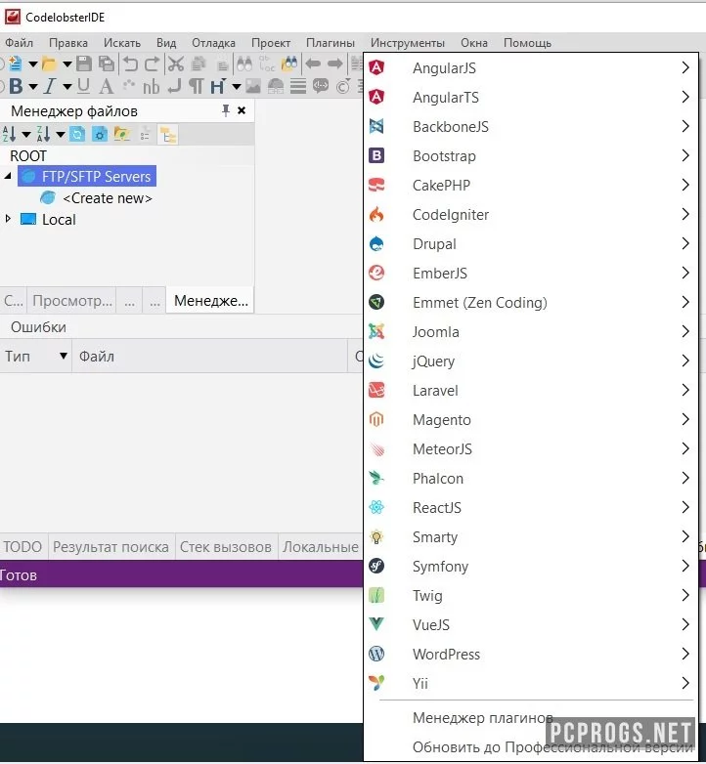
Task: Save the file with the floppy icon
Action: pos(84,64)
